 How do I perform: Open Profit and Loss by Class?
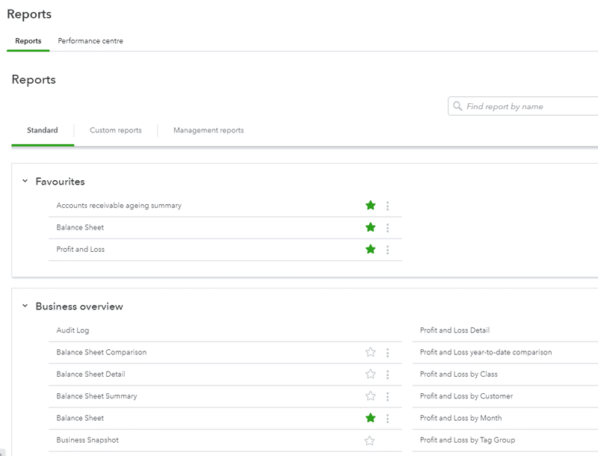point(459,374)
